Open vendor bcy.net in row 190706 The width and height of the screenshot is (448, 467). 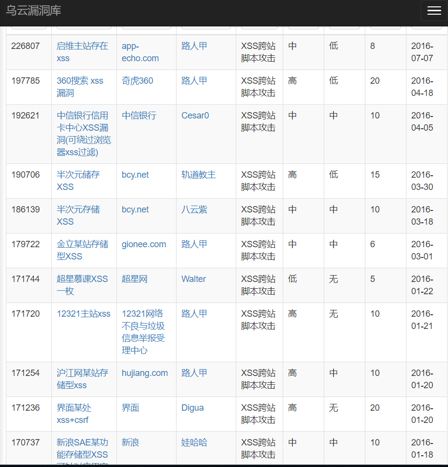tap(135, 175)
